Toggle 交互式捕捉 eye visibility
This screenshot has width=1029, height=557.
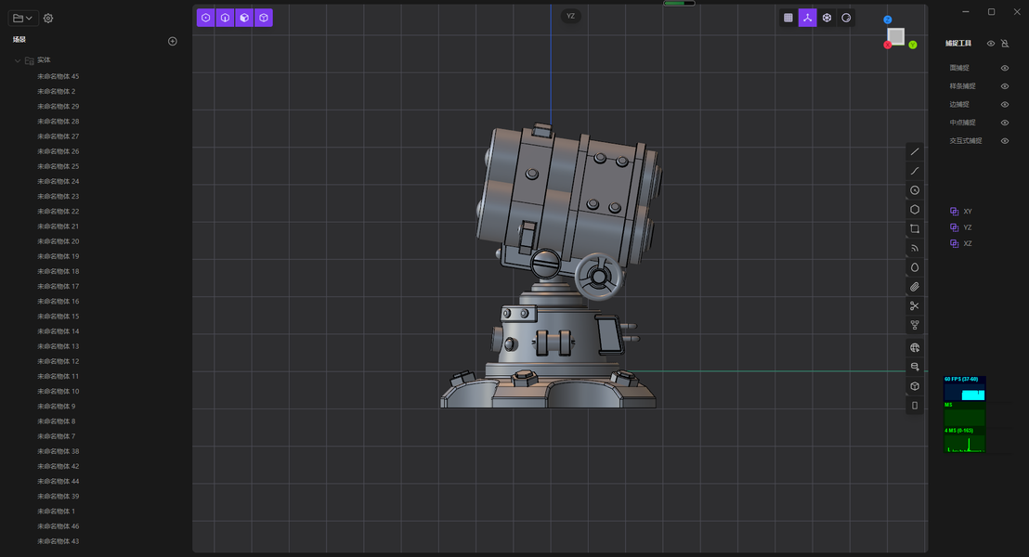(1005, 141)
